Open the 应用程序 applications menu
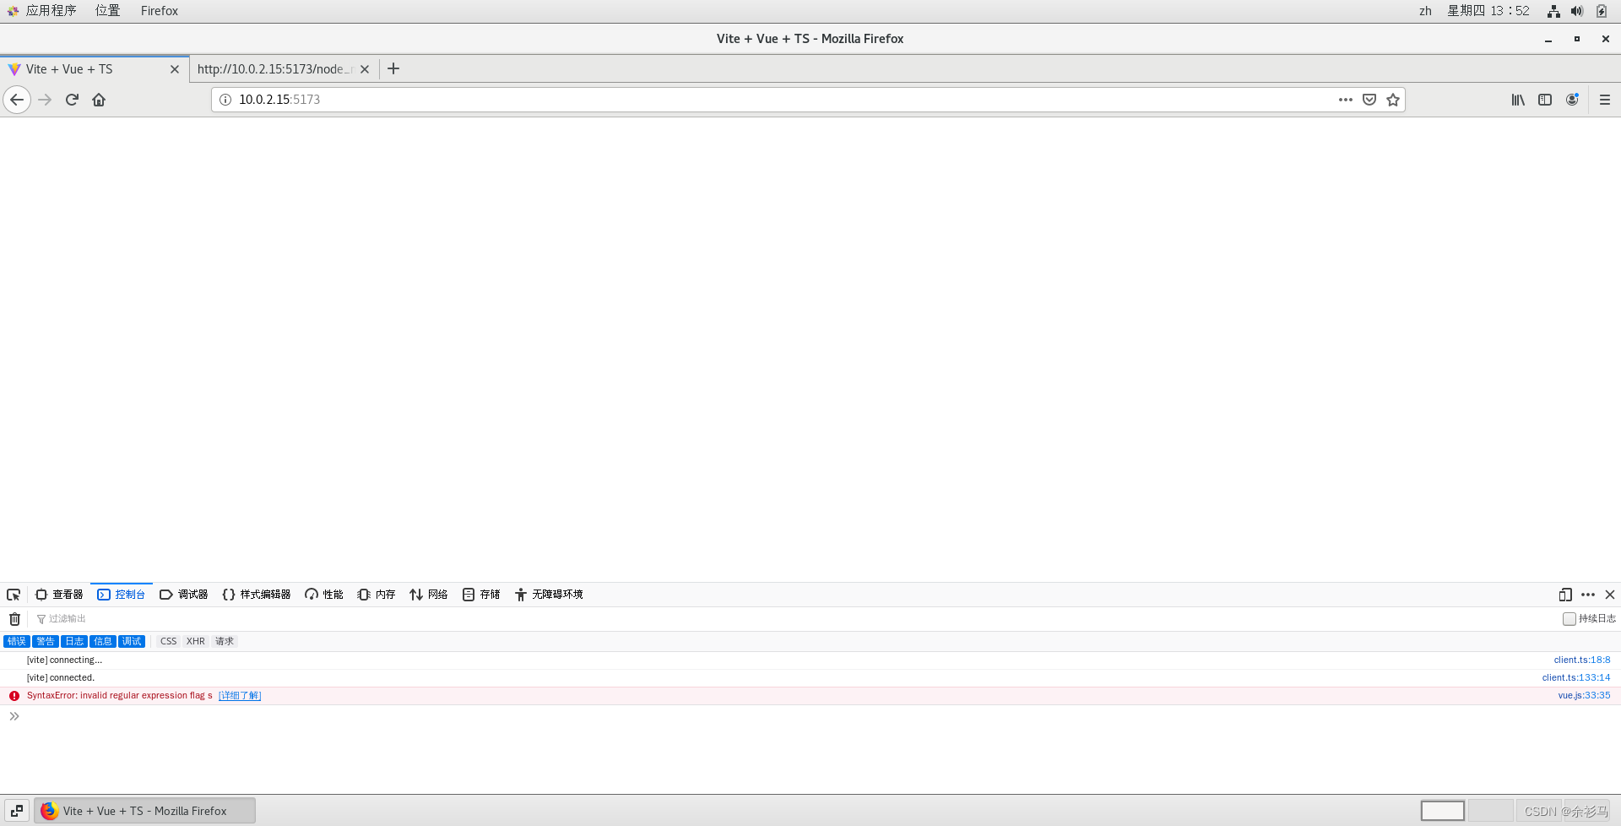Image resolution: width=1621 pixels, height=826 pixels. coord(51,11)
